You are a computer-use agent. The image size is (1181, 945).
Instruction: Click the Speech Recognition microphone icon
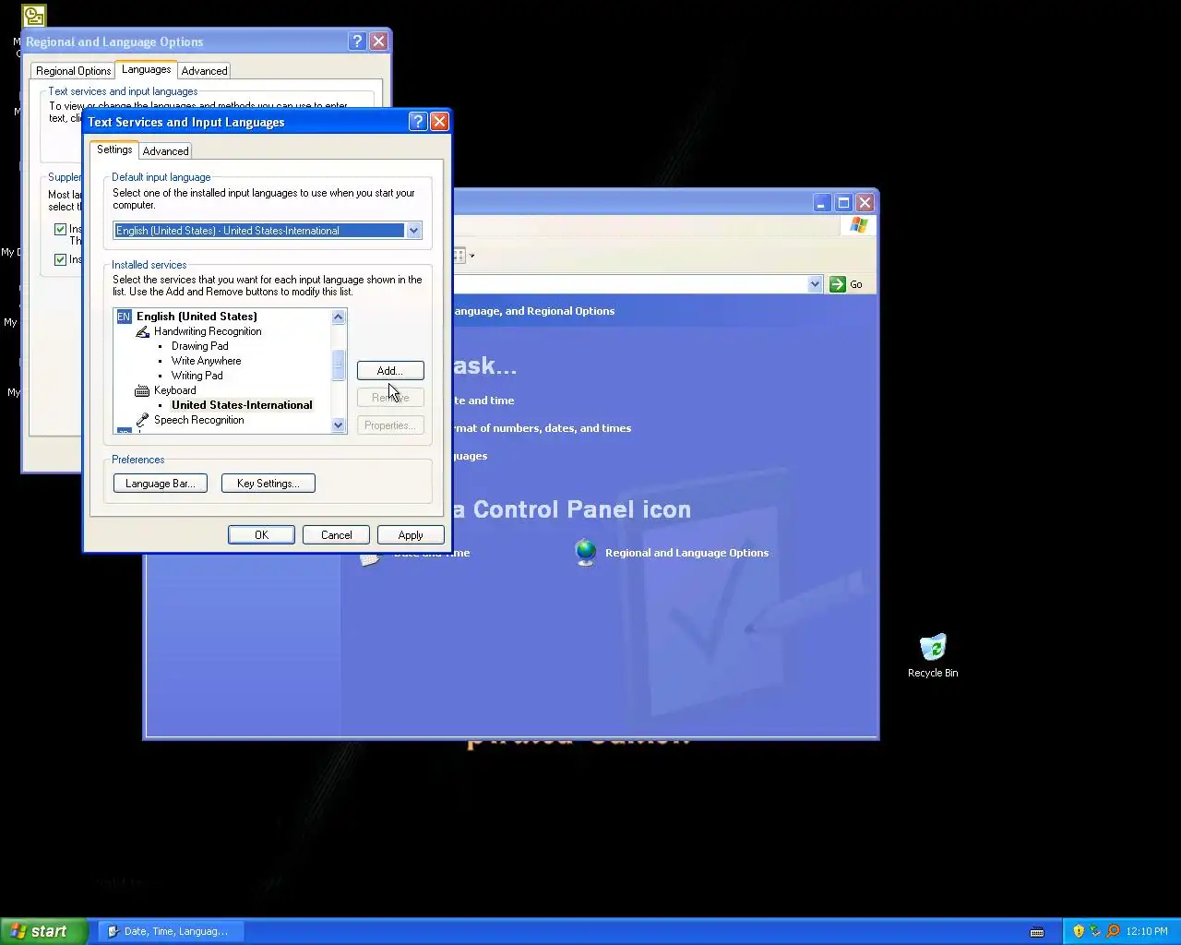tap(142, 420)
